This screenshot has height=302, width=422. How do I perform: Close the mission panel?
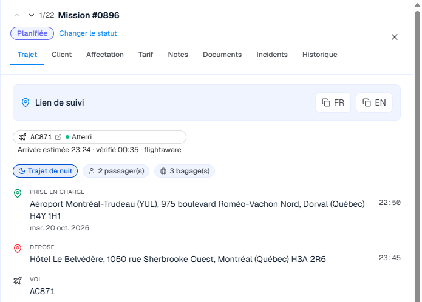pyautogui.click(x=395, y=37)
